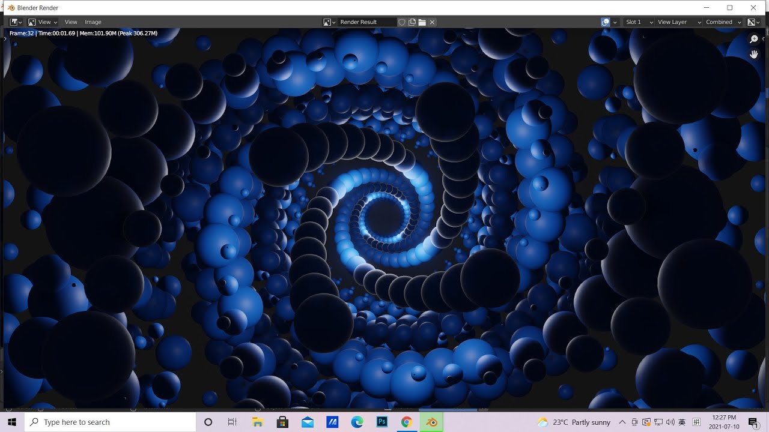This screenshot has width=769, height=432.
Task: Click the blue square icon on taskbar
Action: pos(332,422)
